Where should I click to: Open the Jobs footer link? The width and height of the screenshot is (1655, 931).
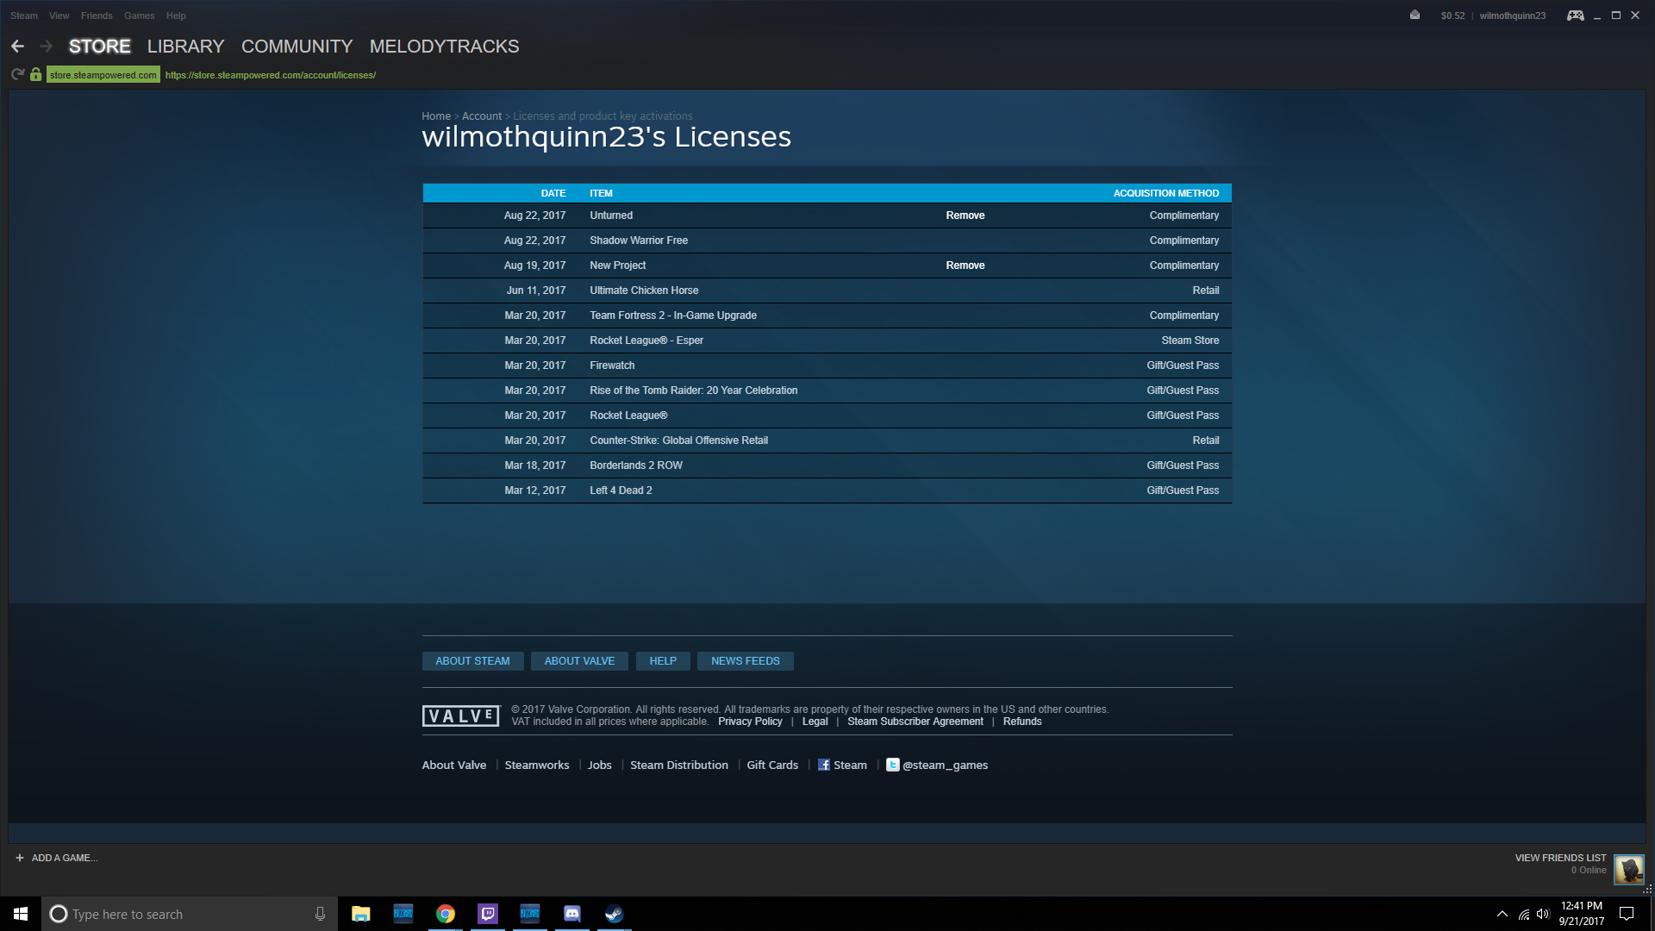(600, 765)
